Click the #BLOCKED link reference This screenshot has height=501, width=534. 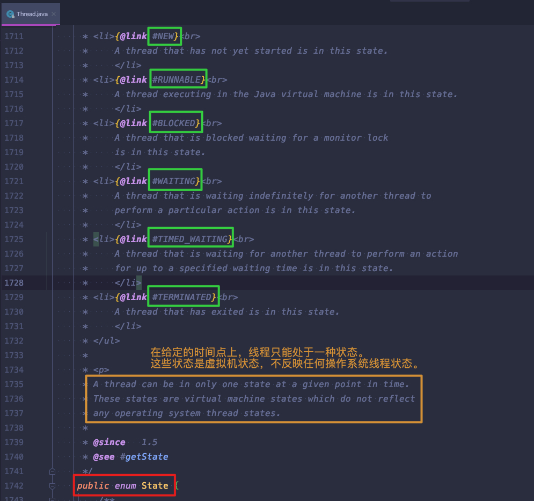point(174,123)
